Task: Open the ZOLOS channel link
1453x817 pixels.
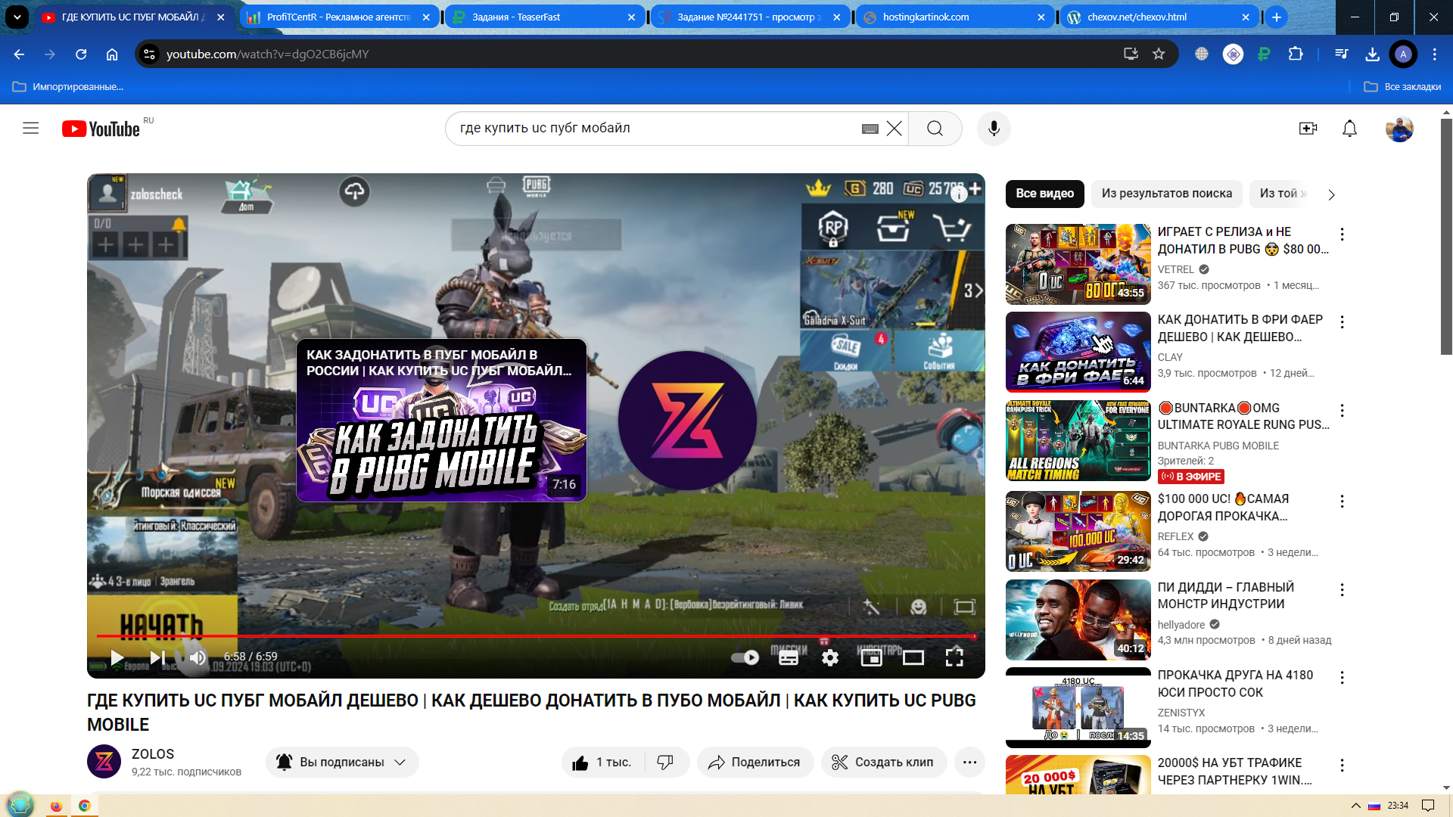Action: [x=153, y=754]
